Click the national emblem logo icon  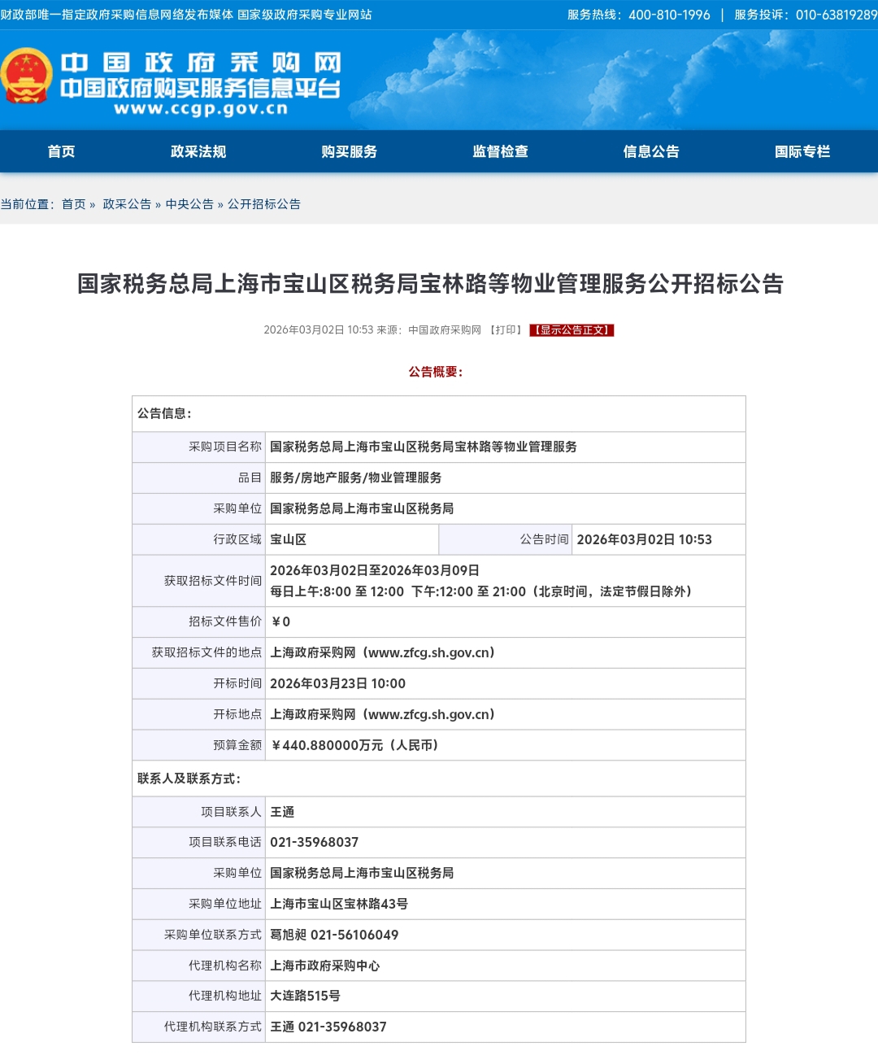pos(27,76)
